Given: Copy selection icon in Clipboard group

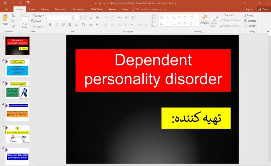Looking at the screenshot, I should coord(13,21).
